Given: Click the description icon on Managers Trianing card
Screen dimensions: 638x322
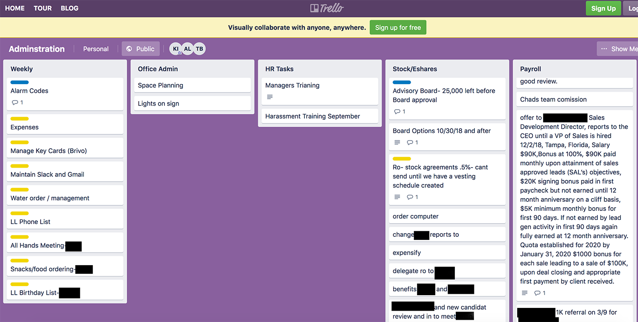Looking at the screenshot, I should 270,97.
